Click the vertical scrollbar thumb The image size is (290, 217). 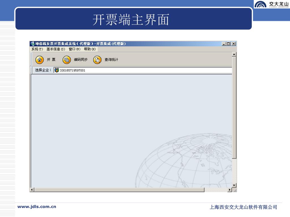point(234,108)
